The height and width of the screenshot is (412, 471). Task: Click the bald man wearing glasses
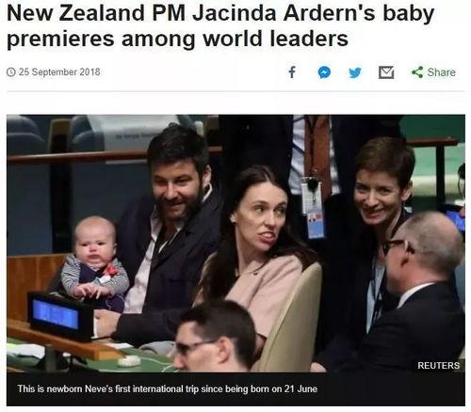coord(421,289)
